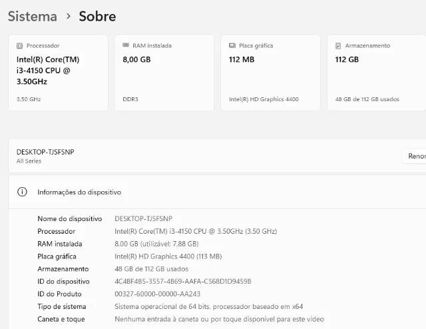Click the ID do Produto value 00327-60000-00000-AA243

[x=158, y=294]
